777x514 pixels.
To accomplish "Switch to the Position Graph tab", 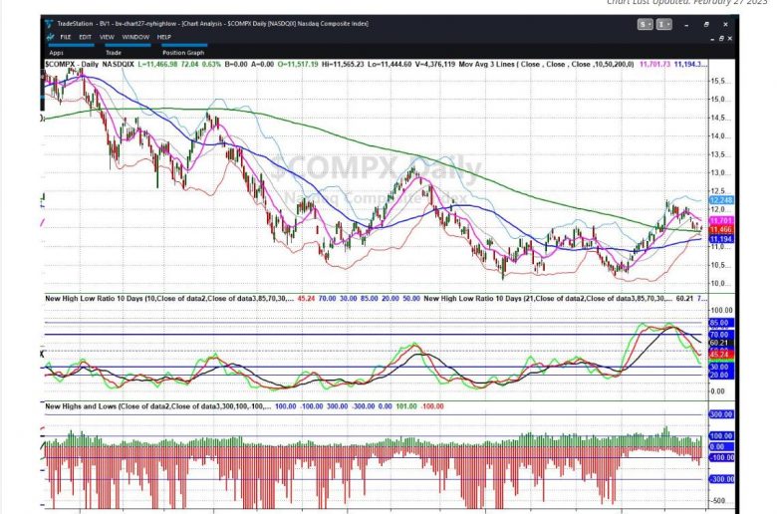I will [183, 53].
